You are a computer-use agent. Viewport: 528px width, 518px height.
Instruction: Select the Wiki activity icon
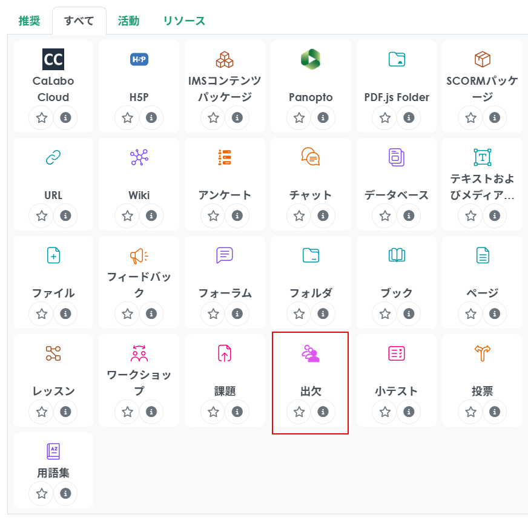coord(139,157)
